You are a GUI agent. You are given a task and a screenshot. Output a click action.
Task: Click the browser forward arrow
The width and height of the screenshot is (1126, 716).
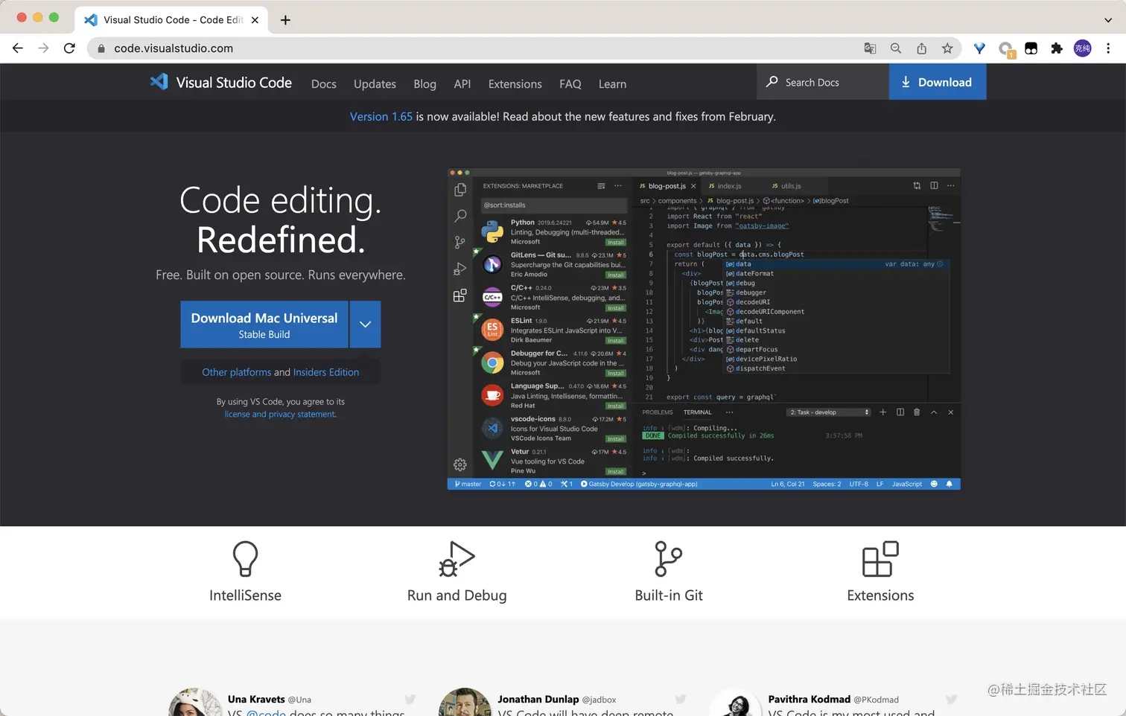point(43,48)
